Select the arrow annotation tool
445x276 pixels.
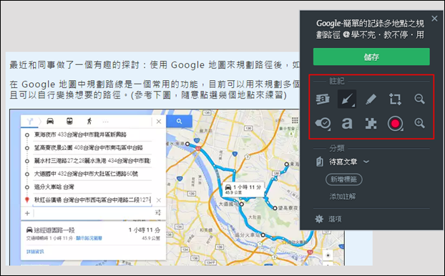click(347, 99)
